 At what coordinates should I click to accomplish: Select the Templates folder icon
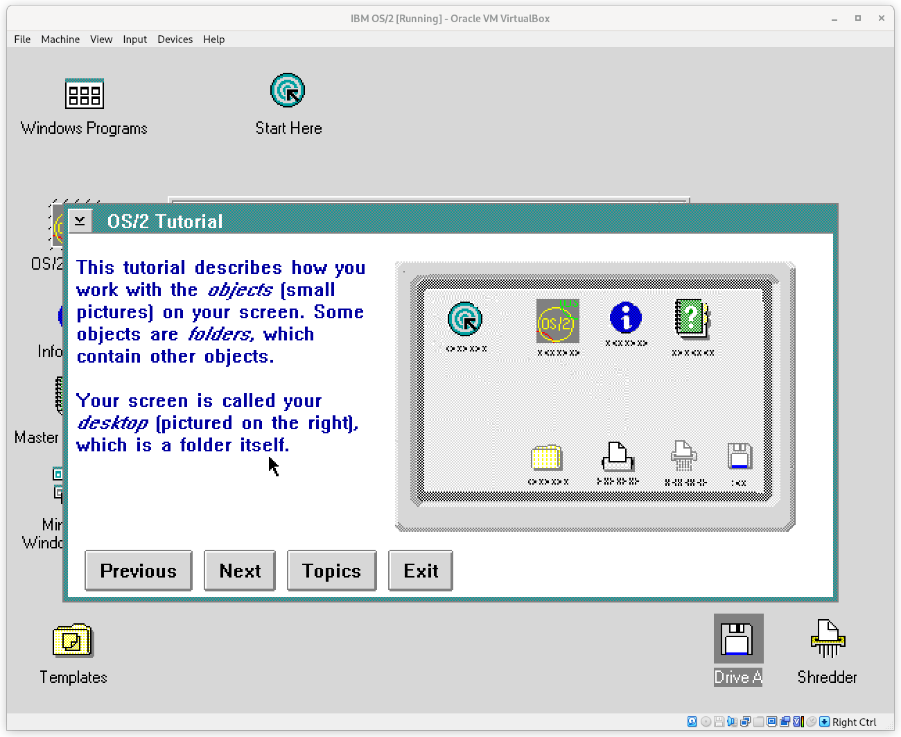73,640
